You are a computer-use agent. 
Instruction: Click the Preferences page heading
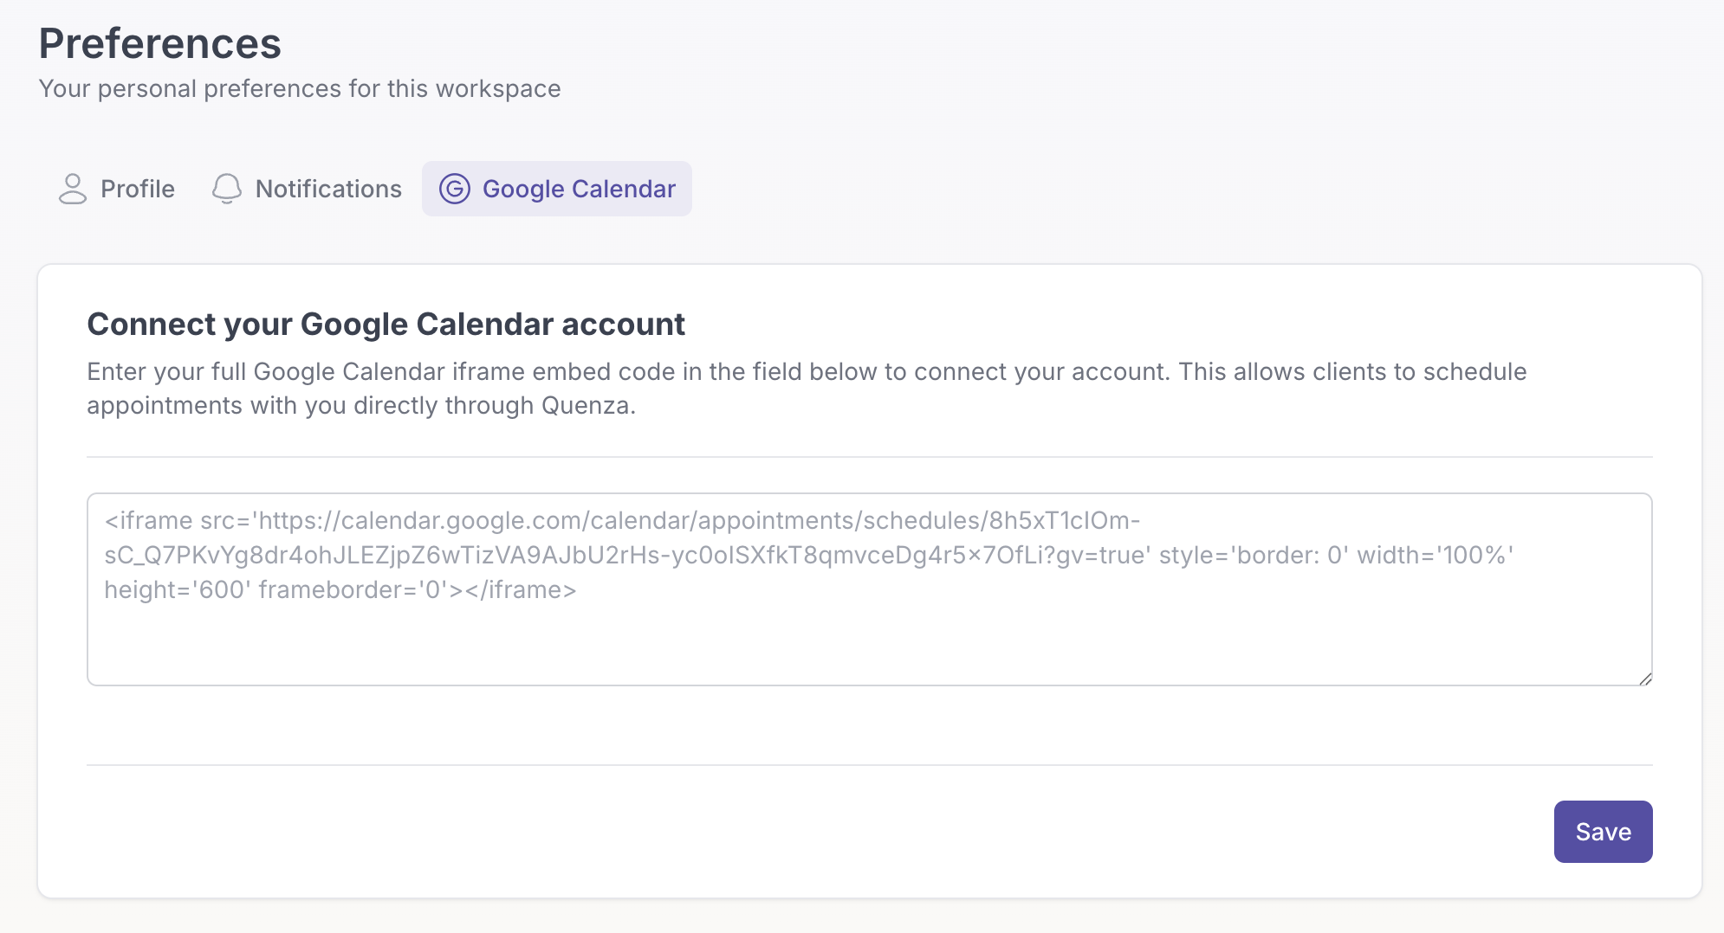160,43
